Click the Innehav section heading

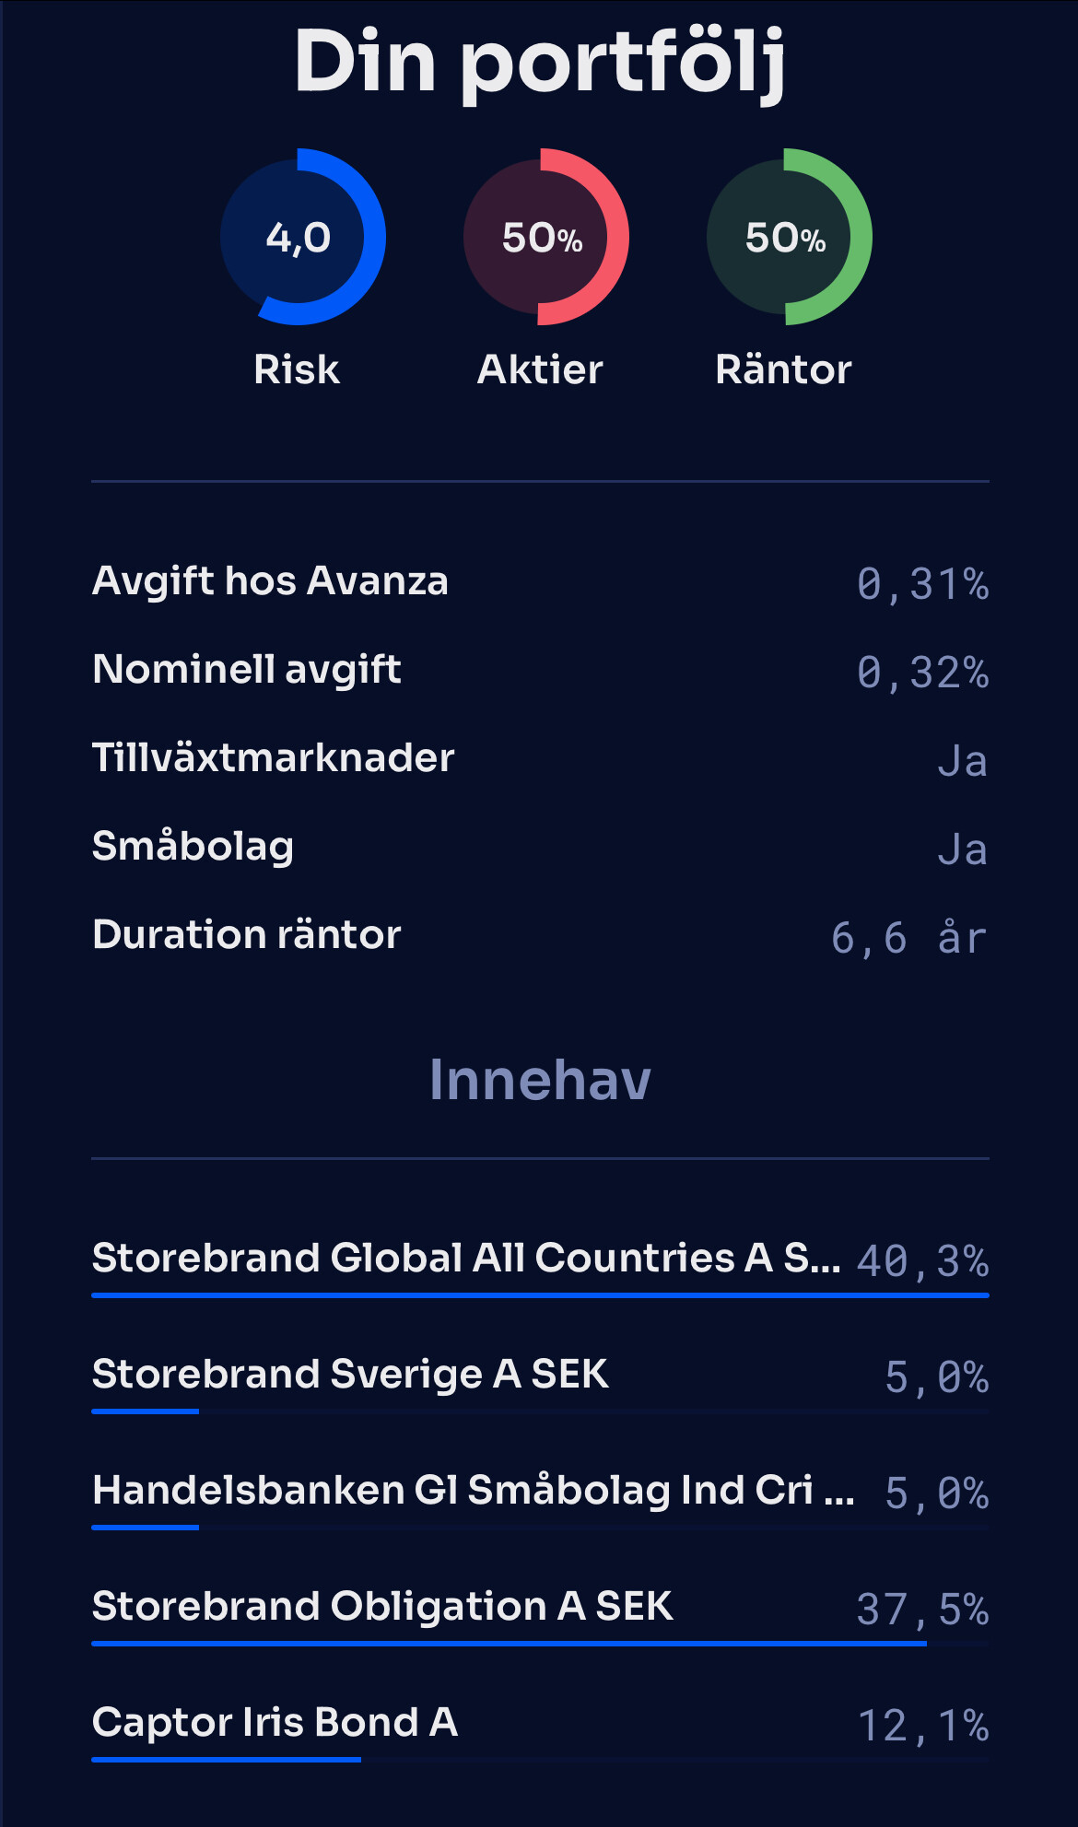coord(540,1080)
